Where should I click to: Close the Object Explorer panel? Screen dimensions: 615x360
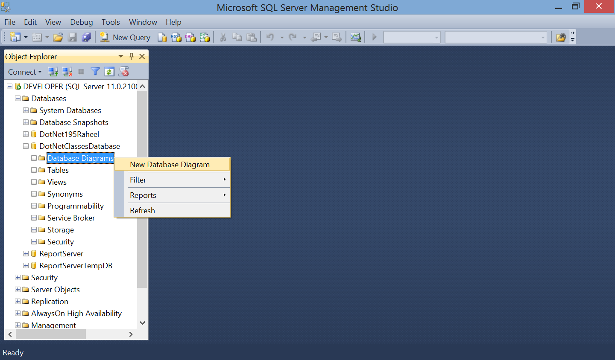(142, 56)
